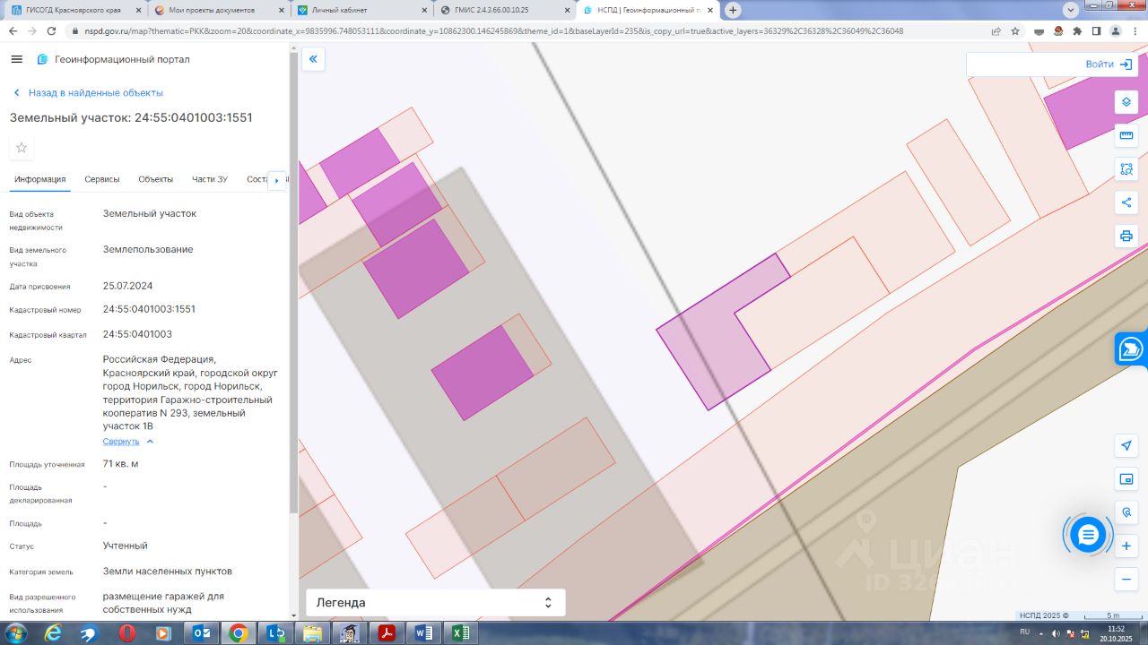Open the Chrome three-dot menu
Screen dimensions: 1148x645
[x=1134, y=30]
